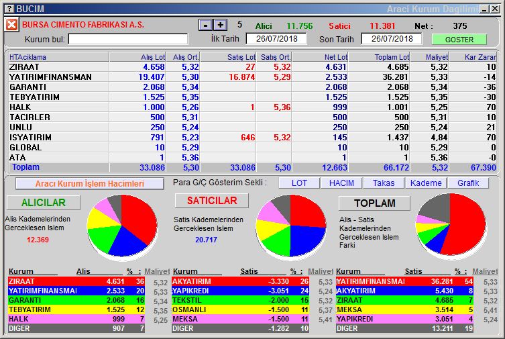The image size is (505, 339).
Task: Click the Alici total 11.756
Action: (x=300, y=26)
